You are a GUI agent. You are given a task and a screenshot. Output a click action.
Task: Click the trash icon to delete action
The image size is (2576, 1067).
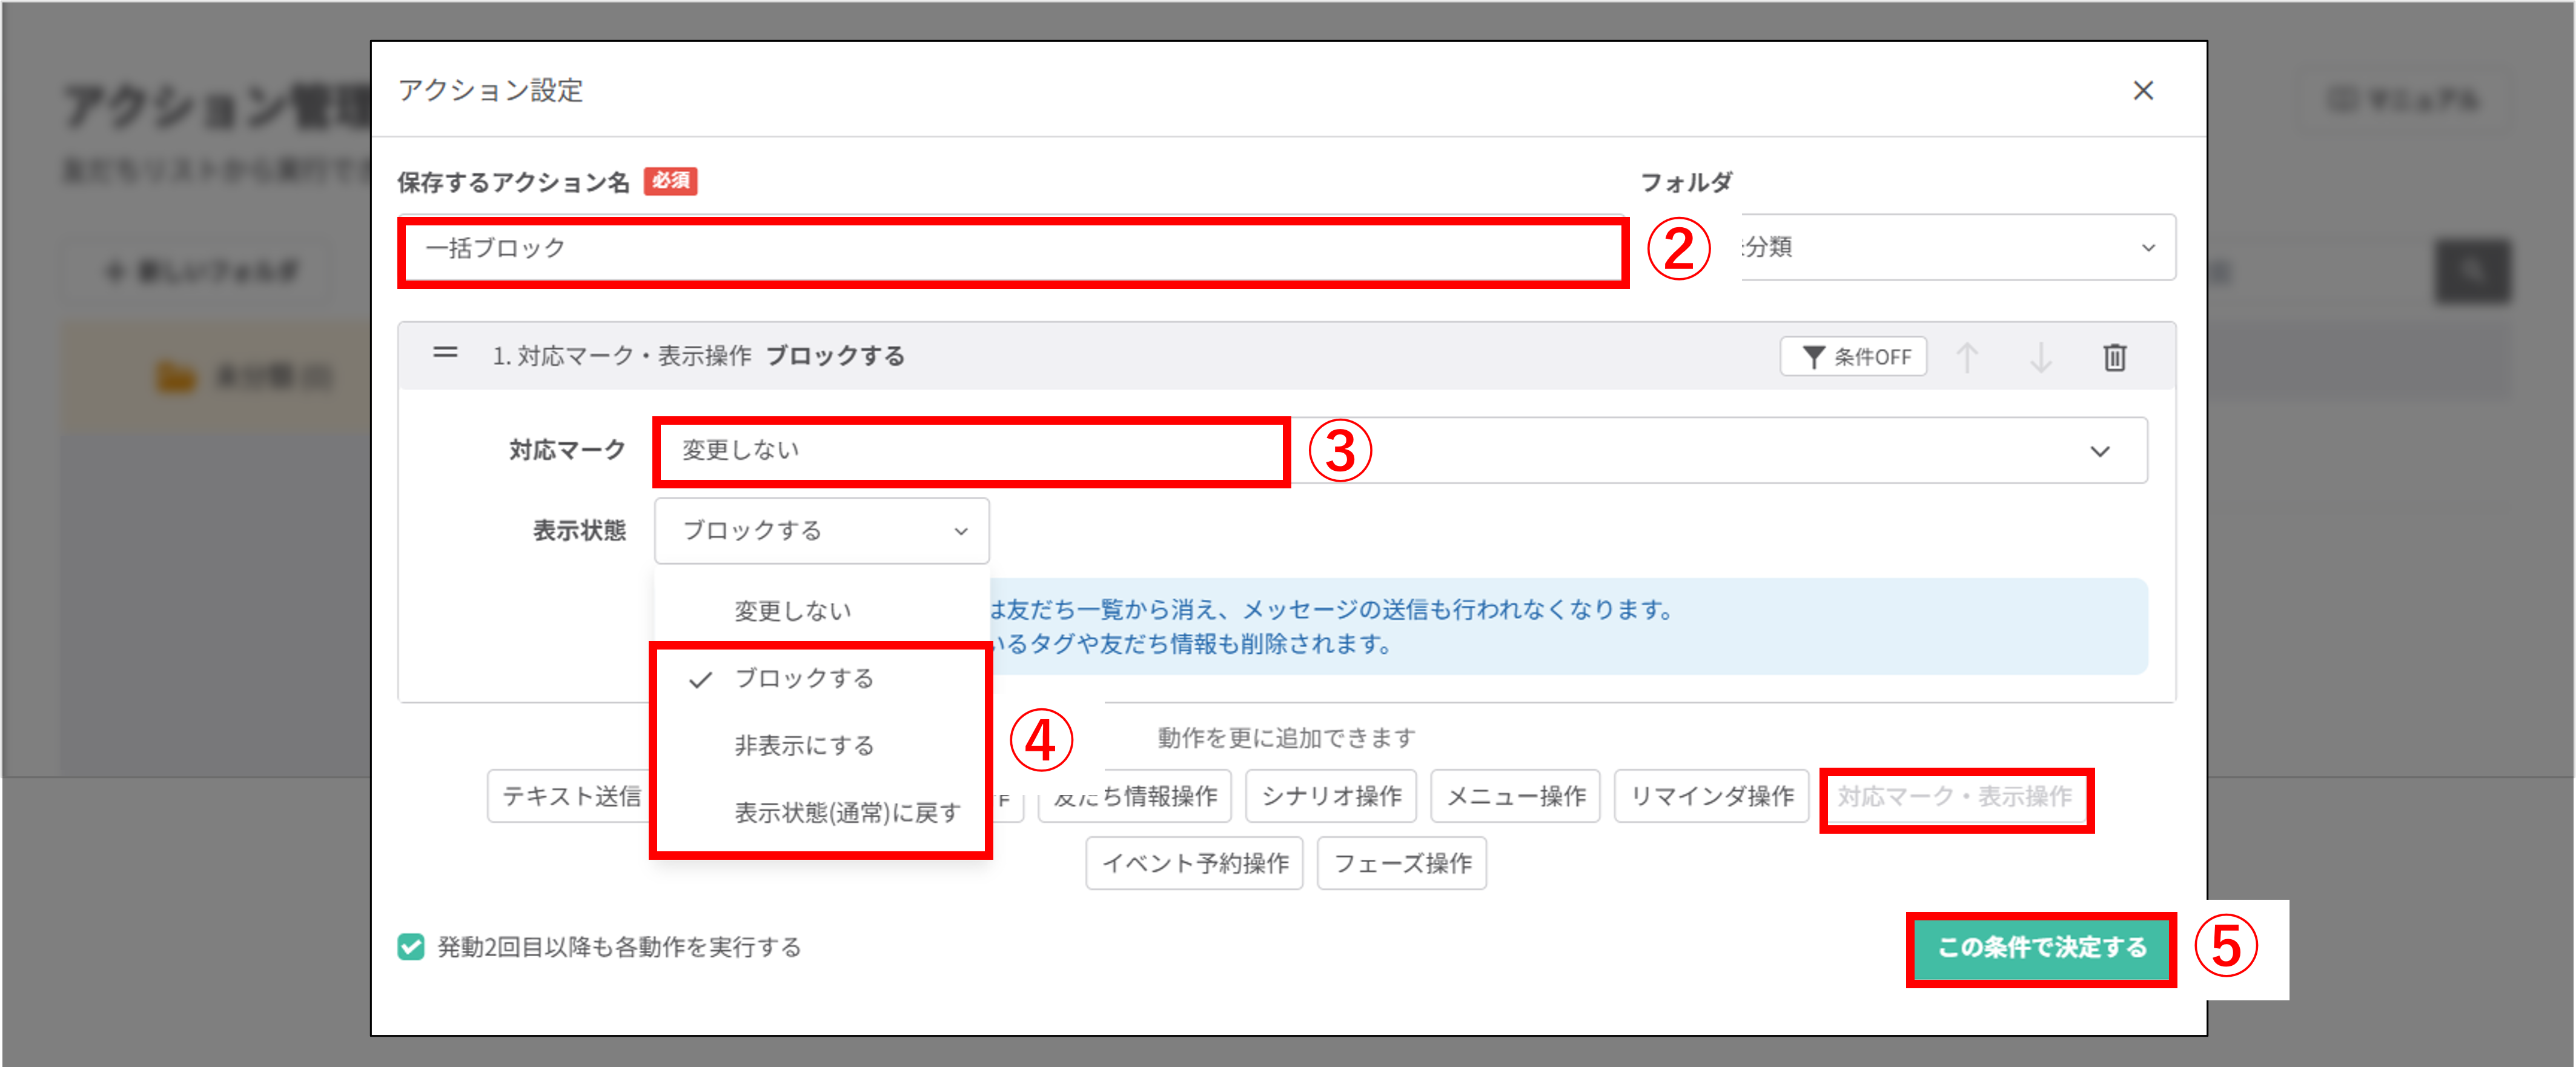2114,357
